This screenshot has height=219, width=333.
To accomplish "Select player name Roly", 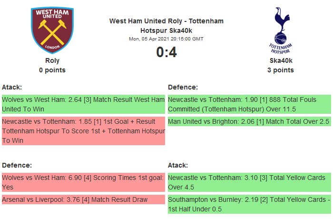I will coord(52,60).
